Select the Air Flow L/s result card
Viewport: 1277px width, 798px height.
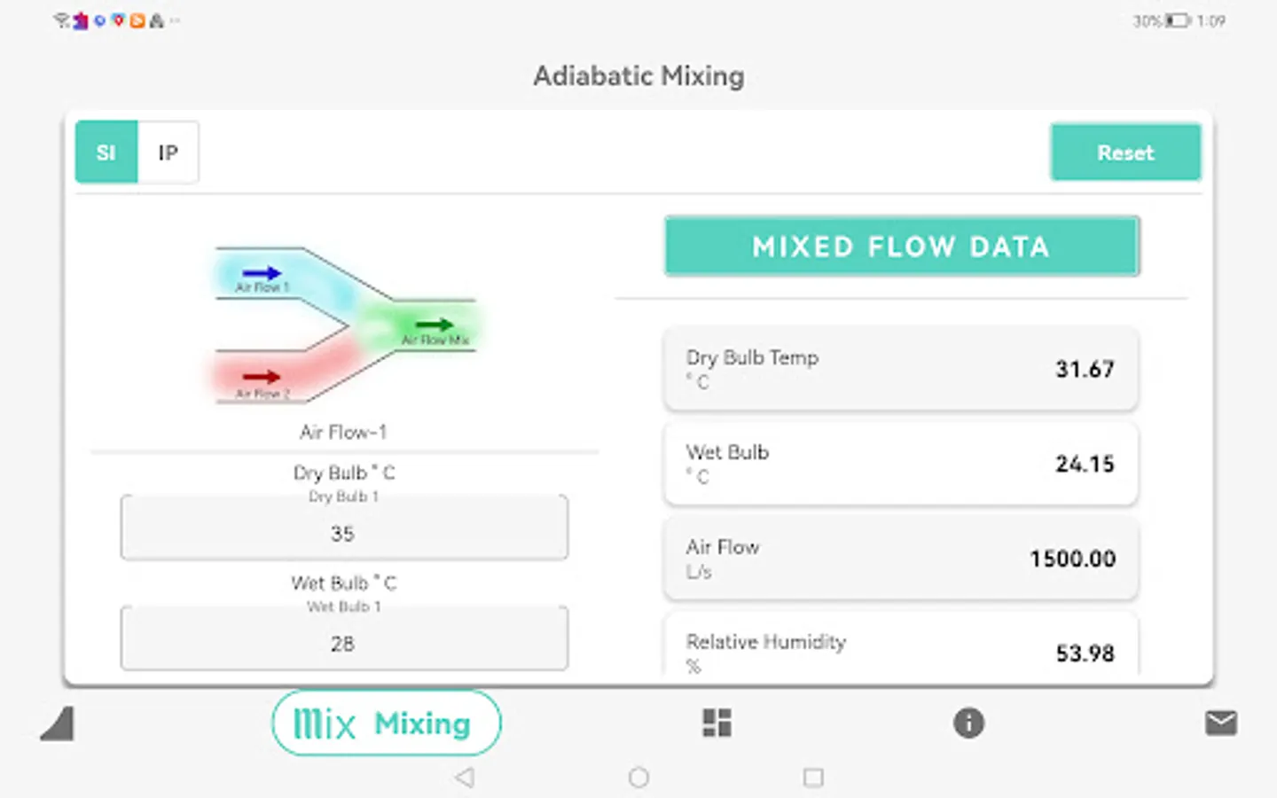tap(900, 559)
